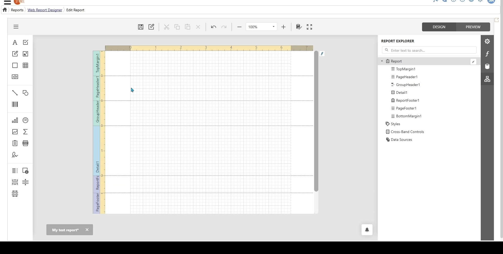Image resolution: width=503 pixels, height=254 pixels.
Task: Switch to the PREVIEW tab
Action: point(473,27)
